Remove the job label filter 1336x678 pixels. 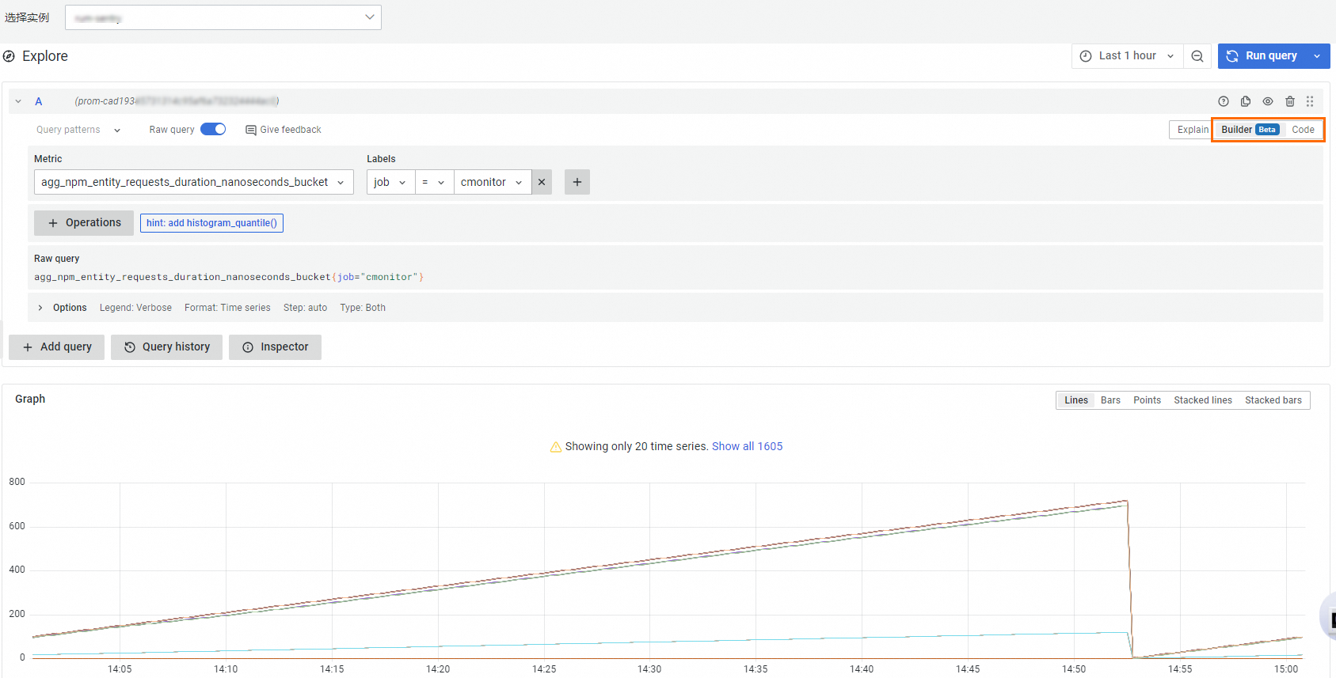click(542, 182)
